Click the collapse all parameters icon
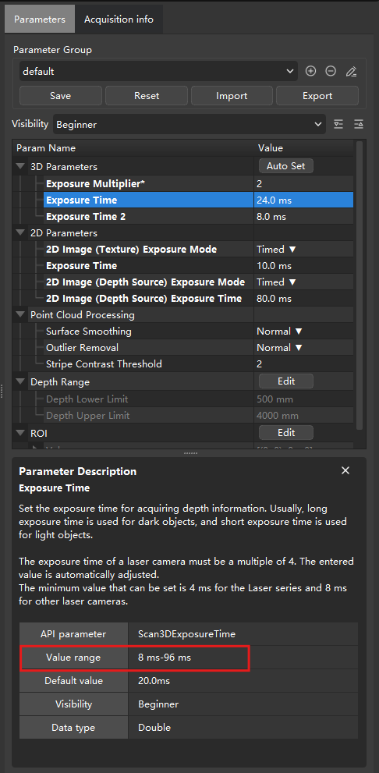The height and width of the screenshot is (773, 379). pyautogui.click(x=358, y=124)
